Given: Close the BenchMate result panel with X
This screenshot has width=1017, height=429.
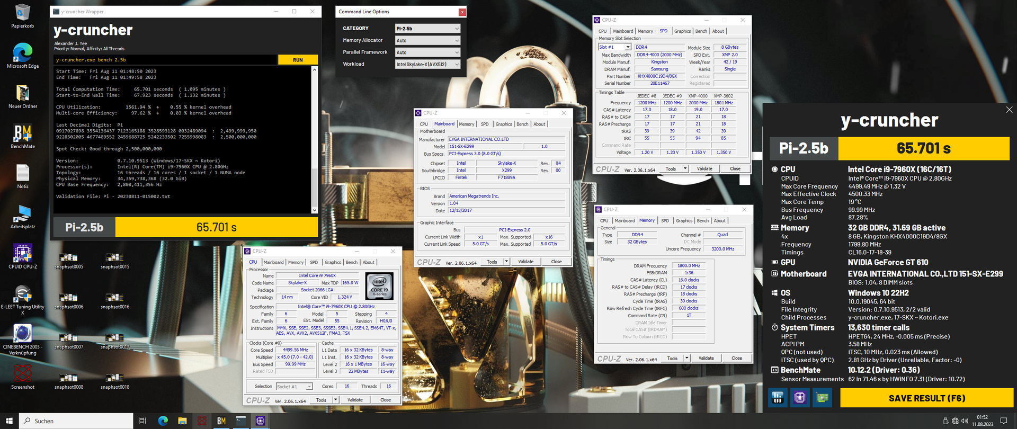Looking at the screenshot, I should [x=1009, y=110].
